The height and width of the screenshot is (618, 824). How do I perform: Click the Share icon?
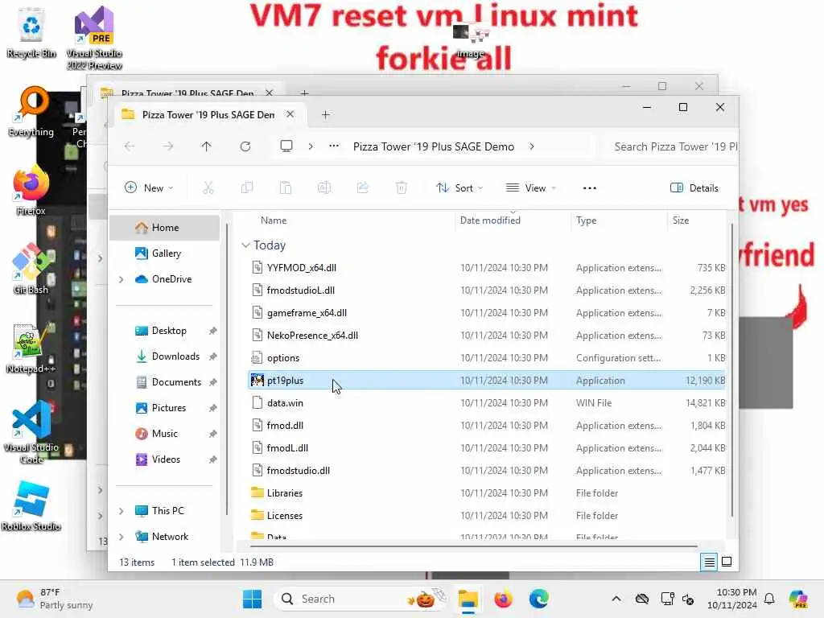point(363,187)
